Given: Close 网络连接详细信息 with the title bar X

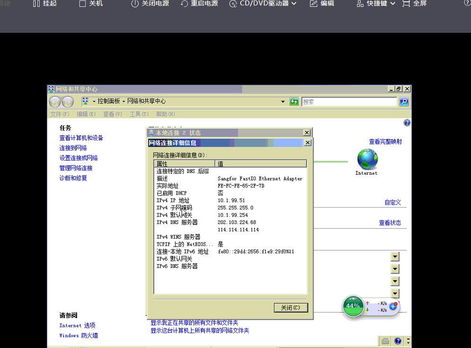Looking at the screenshot, I should pos(307,143).
